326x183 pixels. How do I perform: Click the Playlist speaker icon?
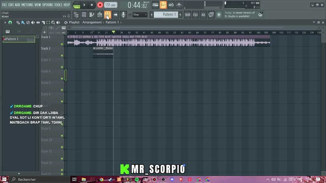[66, 22]
